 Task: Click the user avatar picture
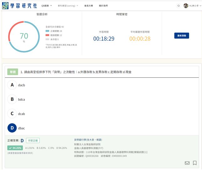coord(186,6)
